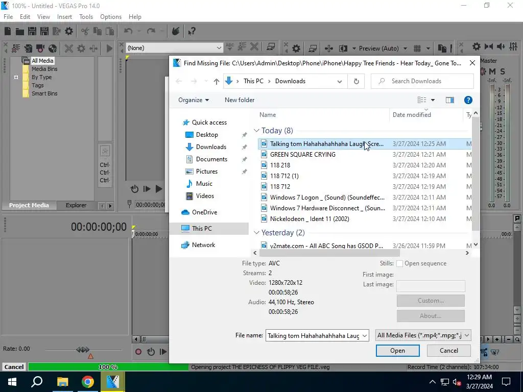Open Chrome from the Windows taskbar
Viewport: 523px width, 392px height.
pyautogui.click(x=88, y=382)
